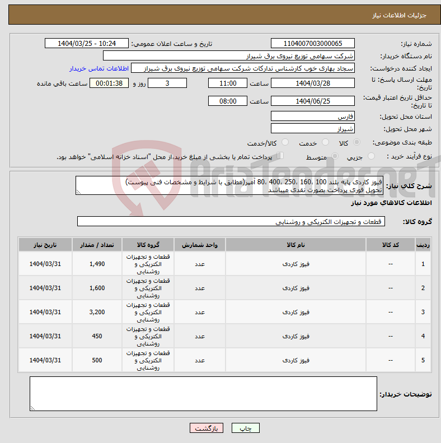The width and height of the screenshot is (441, 443).
Task: Click the response deadline date 1404/03/28
Action: coord(312,83)
